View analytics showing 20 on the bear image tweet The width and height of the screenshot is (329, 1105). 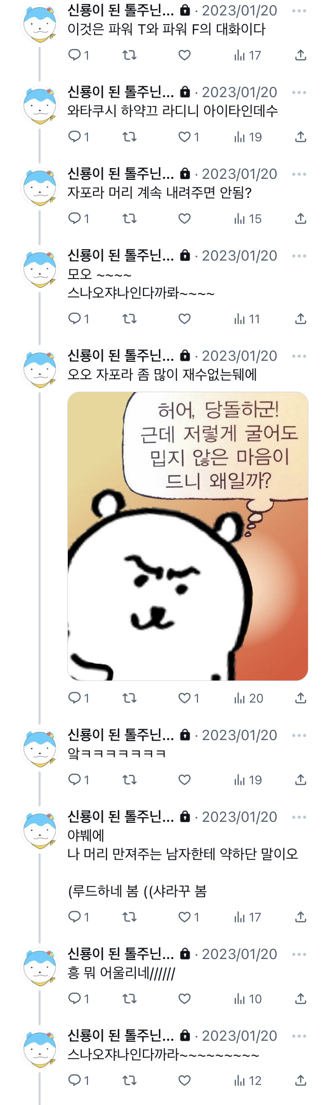248,698
